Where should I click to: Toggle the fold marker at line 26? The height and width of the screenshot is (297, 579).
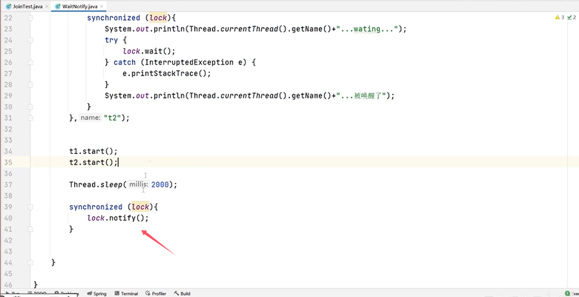coord(30,62)
